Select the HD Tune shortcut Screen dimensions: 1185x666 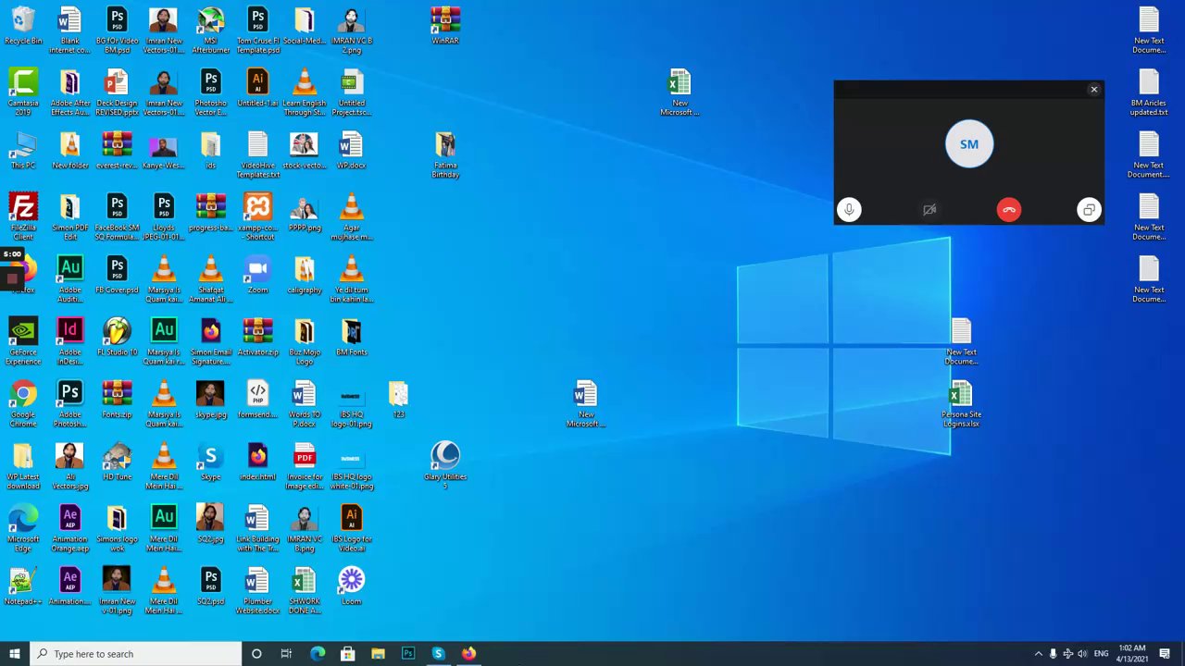click(x=117, y=462)
